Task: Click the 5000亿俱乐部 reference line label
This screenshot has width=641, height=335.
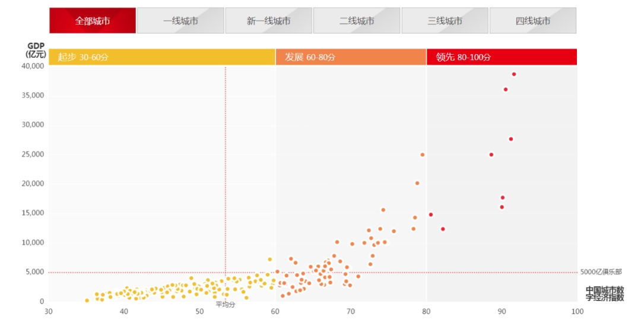Action: click(601, 272)
